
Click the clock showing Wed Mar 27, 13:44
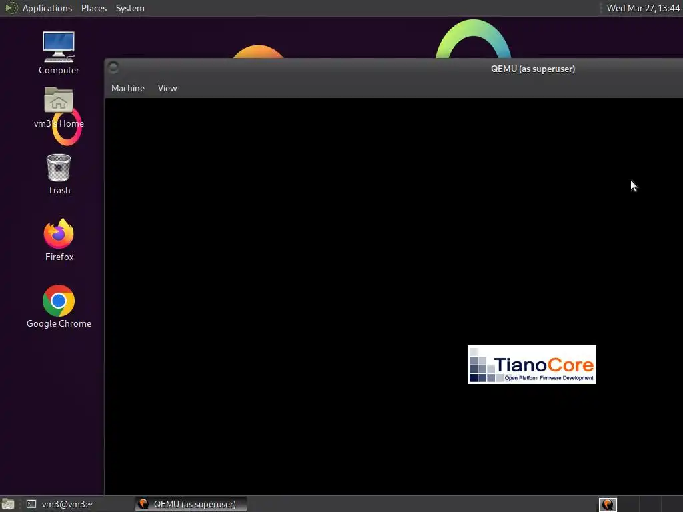[x=643, y=8]
